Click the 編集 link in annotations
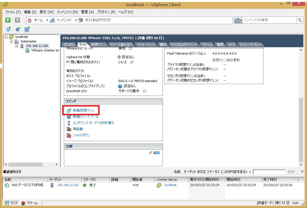This screenshot has height=208, width=307. (156, 153)
